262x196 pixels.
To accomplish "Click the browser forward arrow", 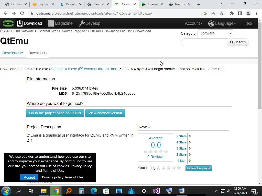I will 14,13.
